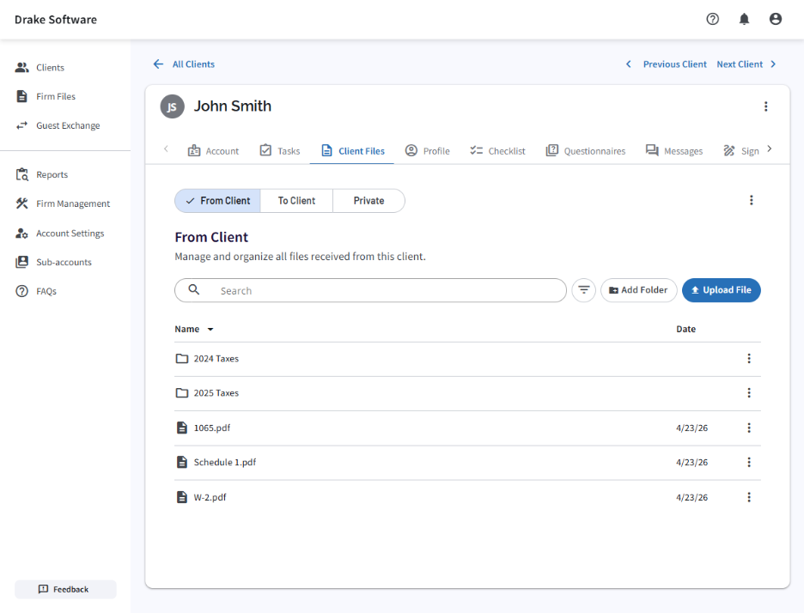Sort by the Name column arrow
This screenshot has height=613, width=804.
pos(210,330)
